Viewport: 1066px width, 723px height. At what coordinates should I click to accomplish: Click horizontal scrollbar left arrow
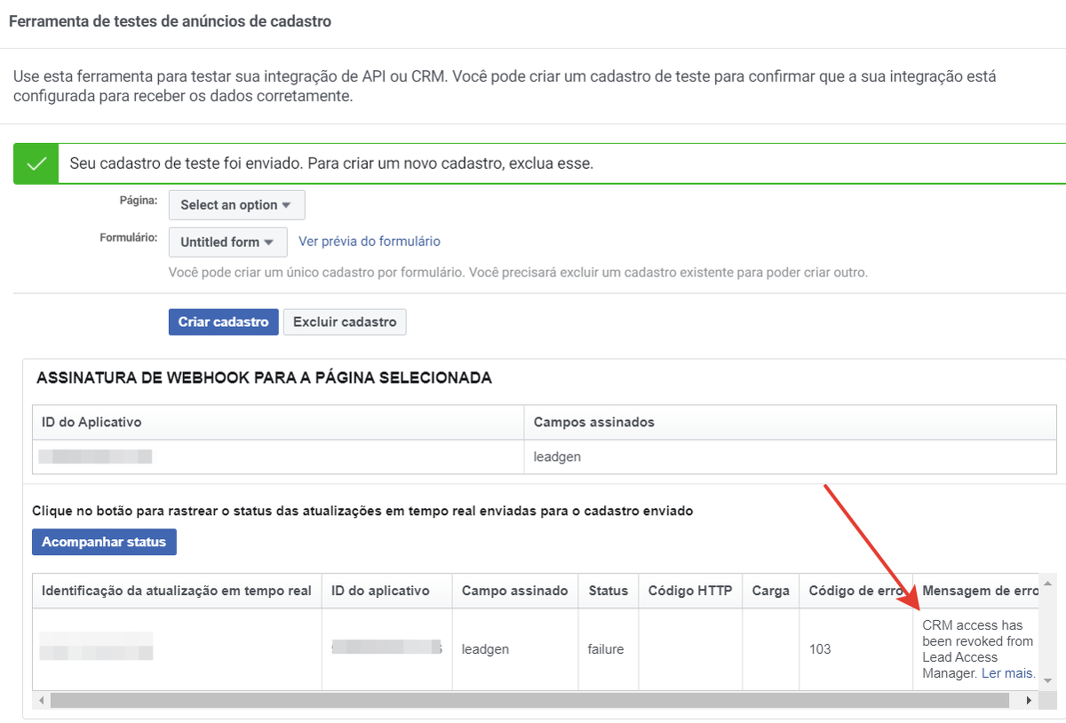[x=41, y=701]
